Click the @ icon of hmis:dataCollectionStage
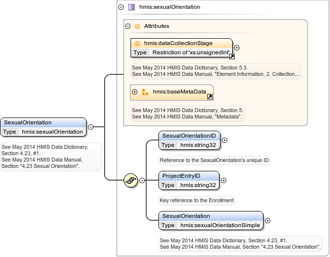 tap(137, 44)
